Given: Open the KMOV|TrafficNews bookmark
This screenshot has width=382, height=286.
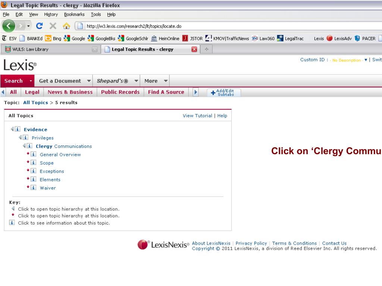Looking at the screenshot, I should coord(227,38).
